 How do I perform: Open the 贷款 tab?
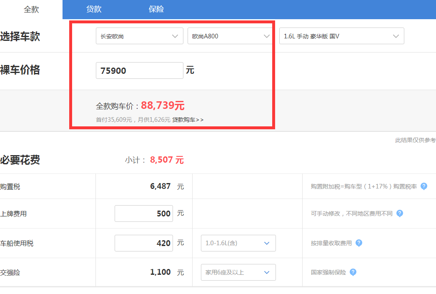tap(94, 10)
